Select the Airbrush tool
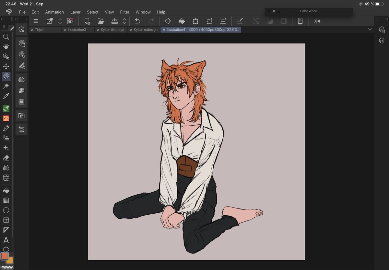389x270 pixels. (6, 138)
